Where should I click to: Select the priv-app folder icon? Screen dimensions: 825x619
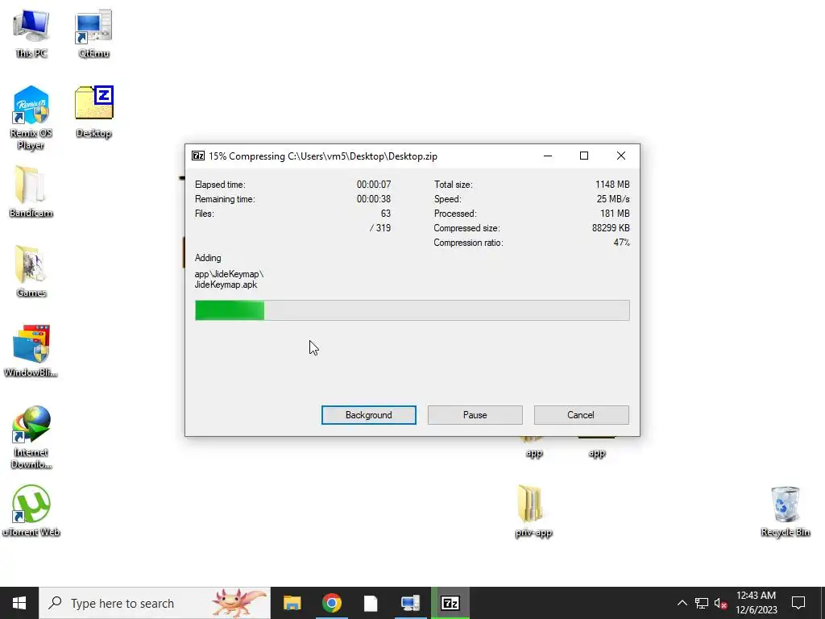533,510
